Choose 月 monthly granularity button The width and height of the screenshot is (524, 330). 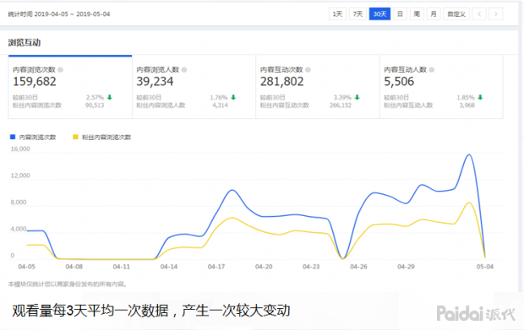(434, 14)
